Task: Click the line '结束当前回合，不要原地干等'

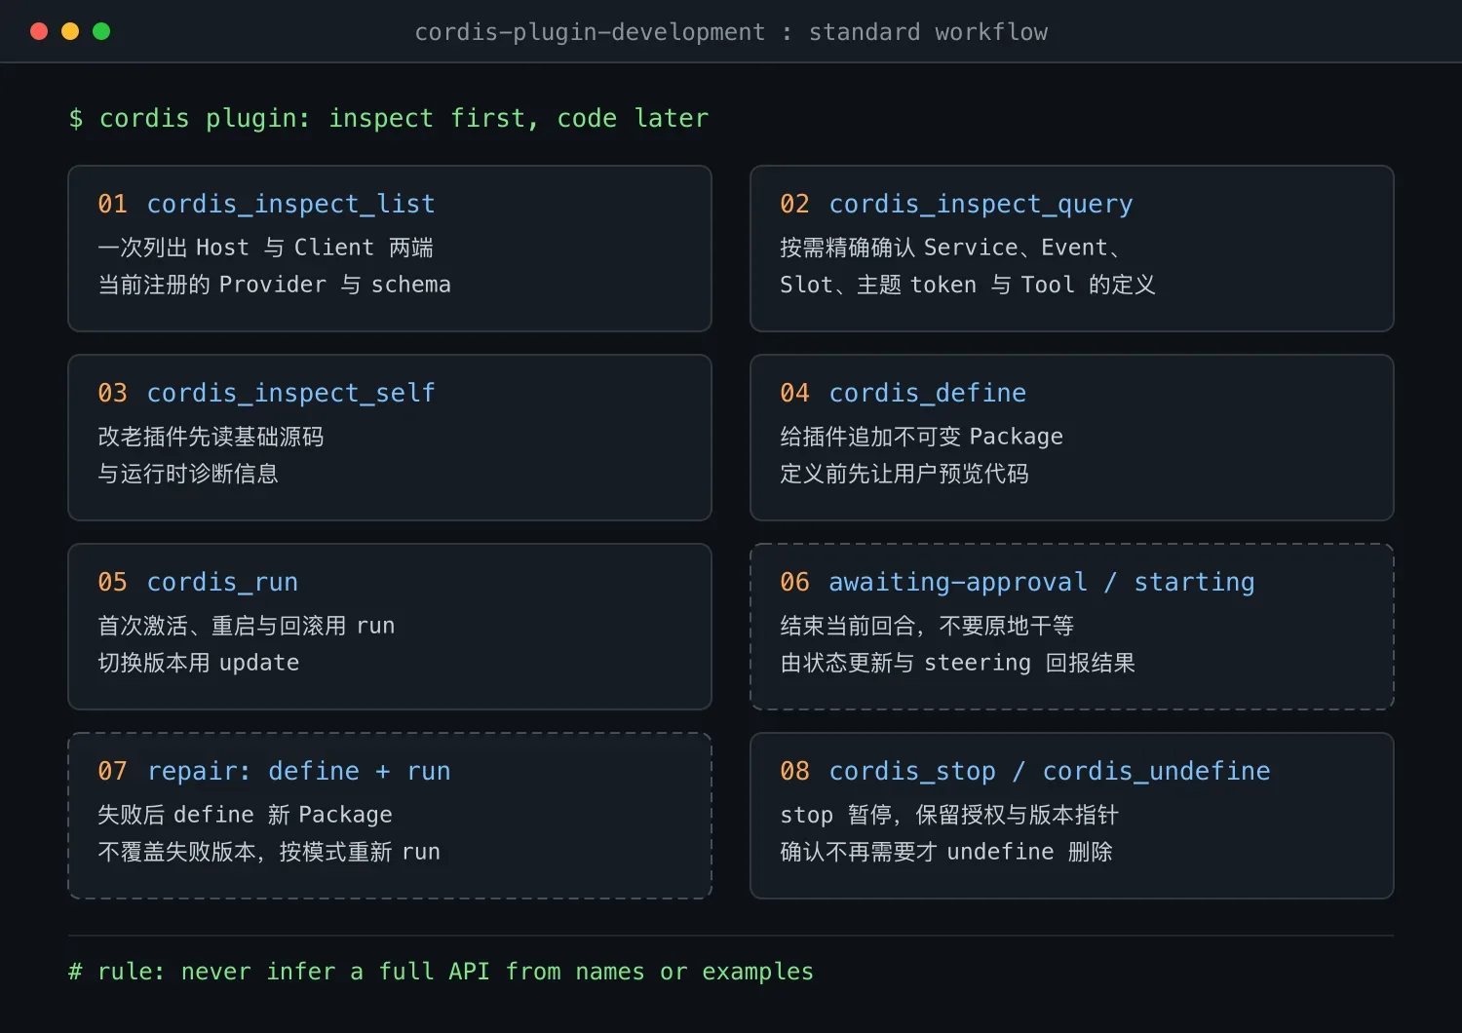Action: tap(927, 626)
